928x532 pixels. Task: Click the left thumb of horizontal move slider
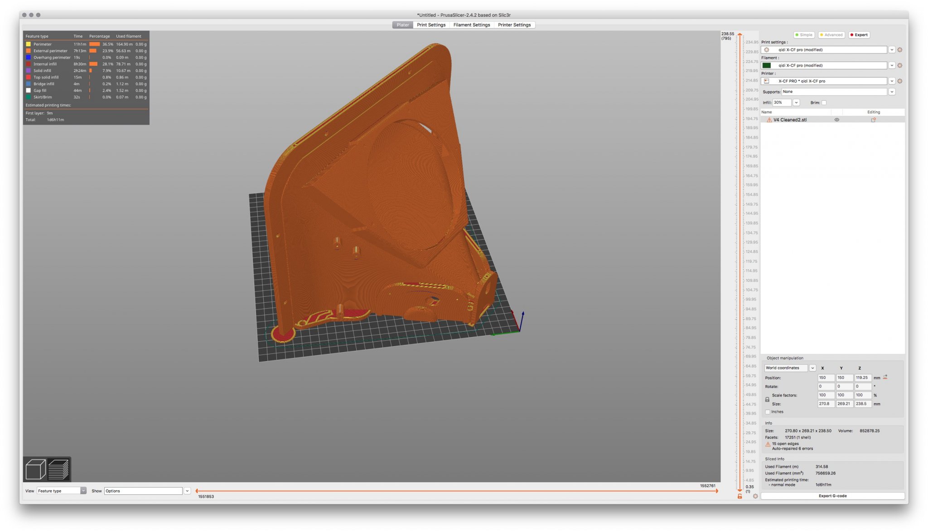pyautogui.click(x=196, y=491)
